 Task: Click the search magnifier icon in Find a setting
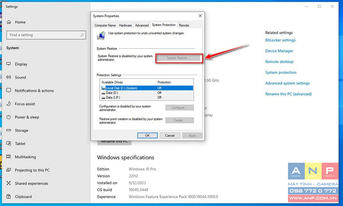(82, 35)
